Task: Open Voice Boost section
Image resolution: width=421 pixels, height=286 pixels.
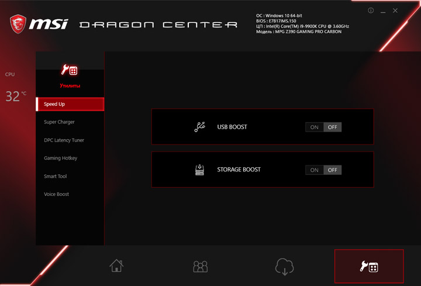Action: pyautogui.click(x=56, y=194)
